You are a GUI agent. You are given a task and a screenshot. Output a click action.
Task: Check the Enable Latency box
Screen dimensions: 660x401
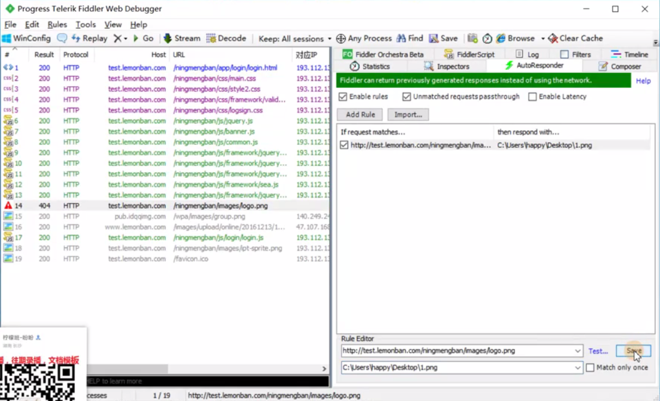point(533,96)
